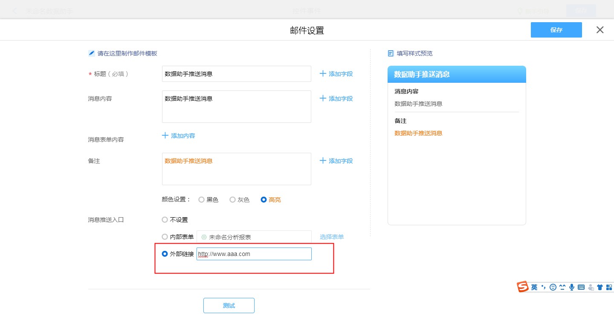Click the Sogou input method logo
Screen dimensions: 614x323
523,287
